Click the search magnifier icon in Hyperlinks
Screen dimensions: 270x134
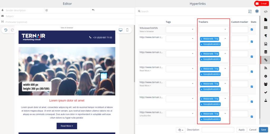pos(139,11)
